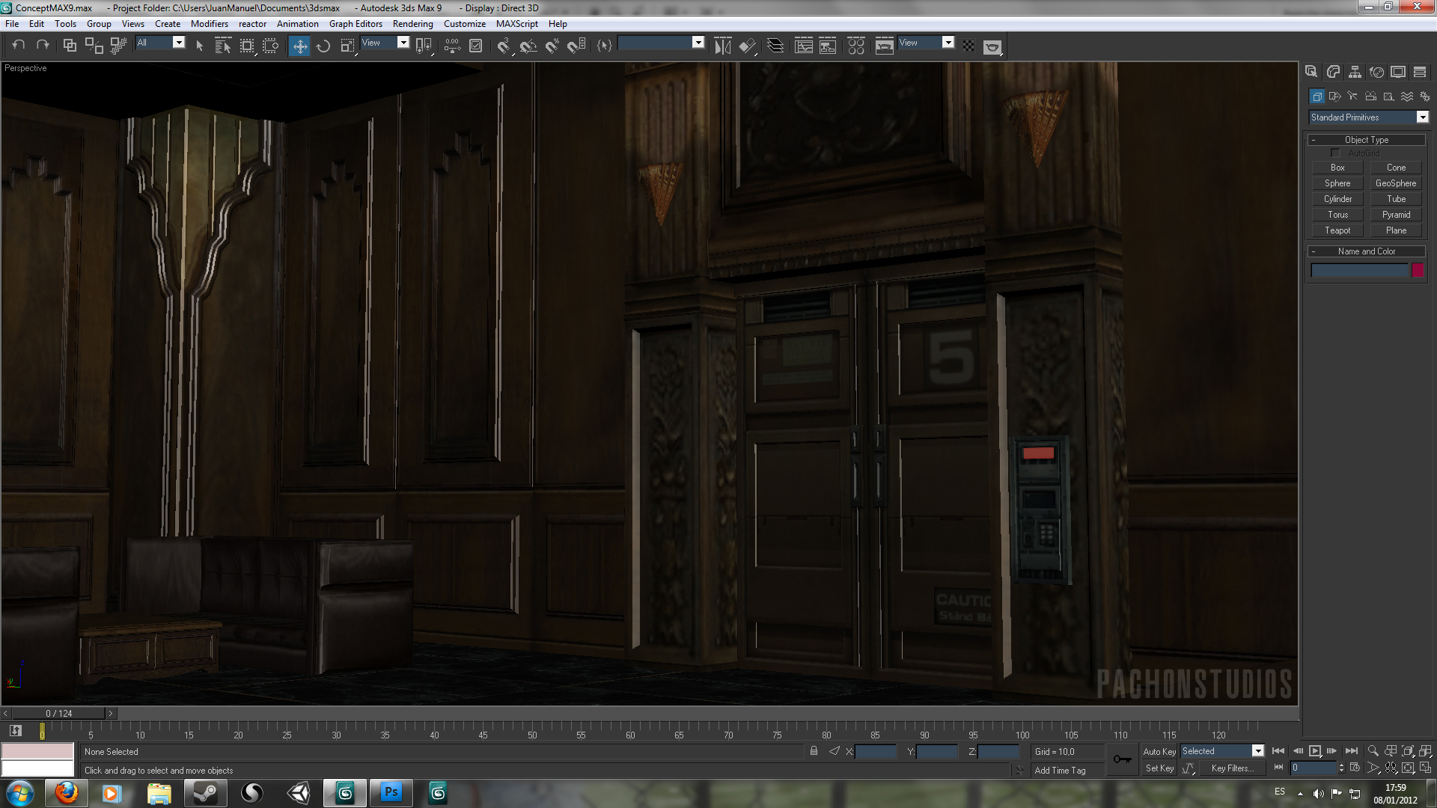Click the Mirror tool icon
Screen dimensions: 1437x808
click(722, 46)
